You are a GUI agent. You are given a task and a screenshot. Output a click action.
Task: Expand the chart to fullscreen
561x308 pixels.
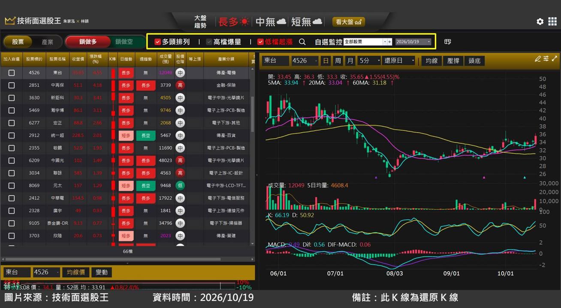click(x=555, y=59)
